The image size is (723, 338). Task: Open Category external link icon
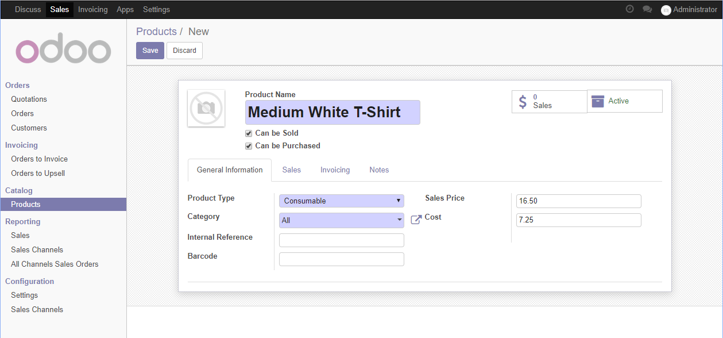click(416, 220)
